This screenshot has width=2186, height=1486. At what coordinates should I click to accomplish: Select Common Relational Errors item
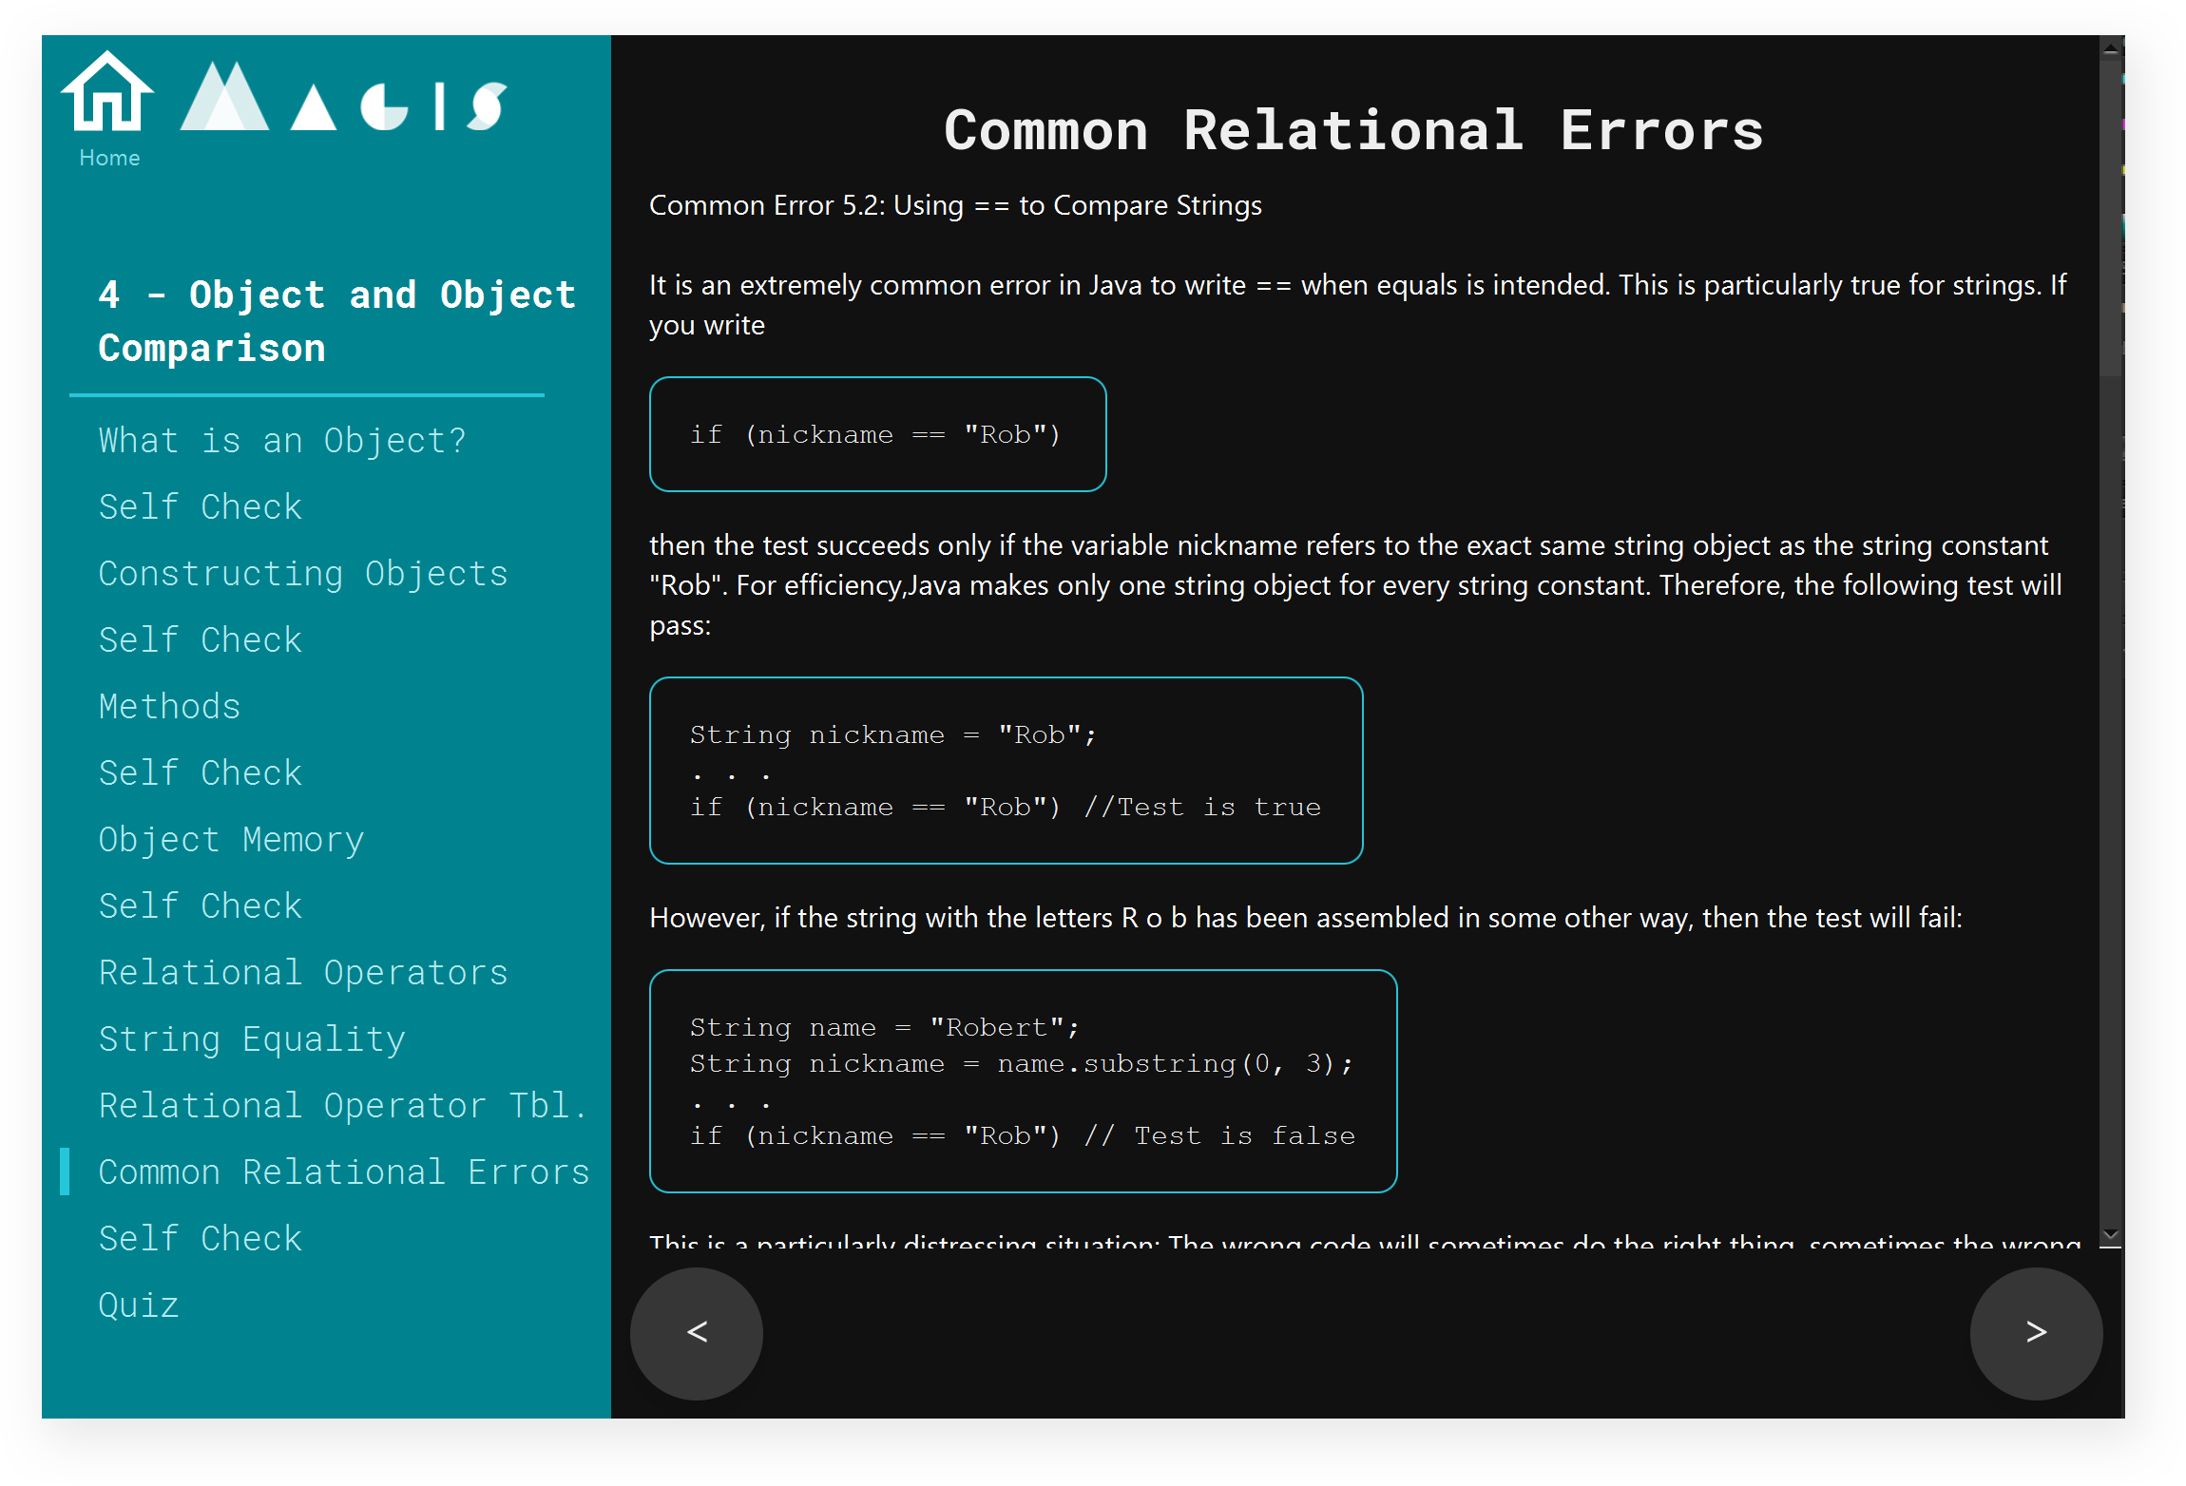tap(344, 1172)
